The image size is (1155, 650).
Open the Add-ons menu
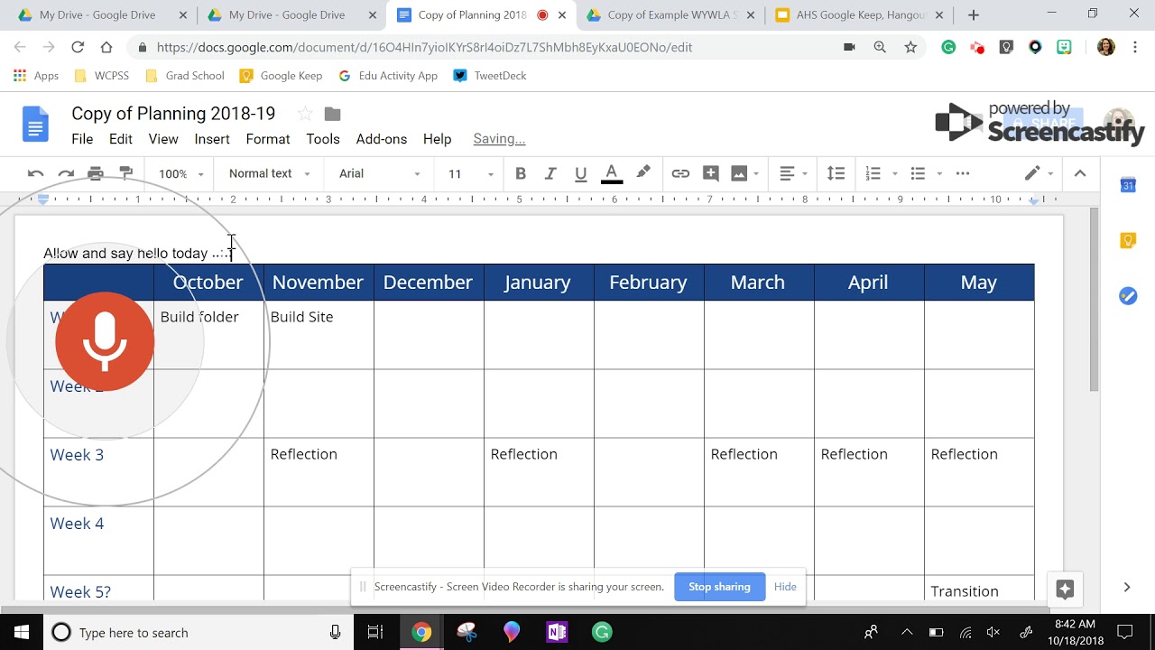[x=382, y=139]
